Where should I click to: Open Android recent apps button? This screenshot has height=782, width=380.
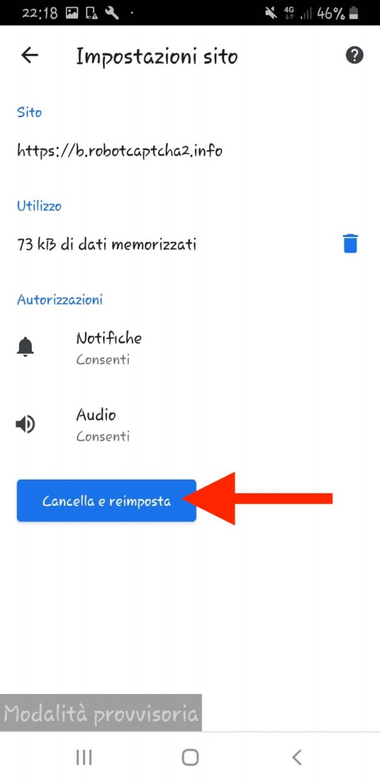[x=84, y=758]
